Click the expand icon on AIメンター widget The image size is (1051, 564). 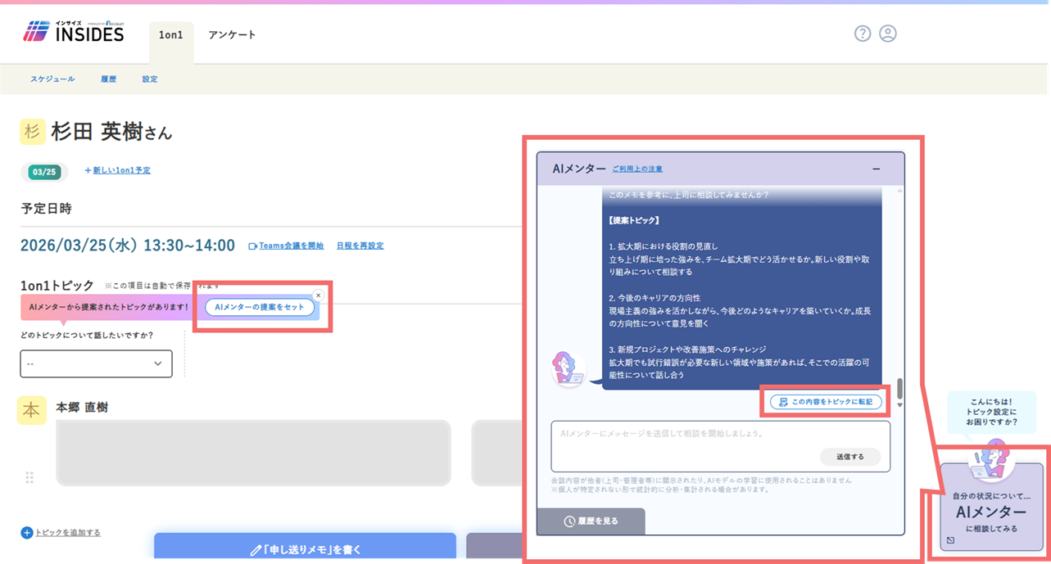[950, 540]
